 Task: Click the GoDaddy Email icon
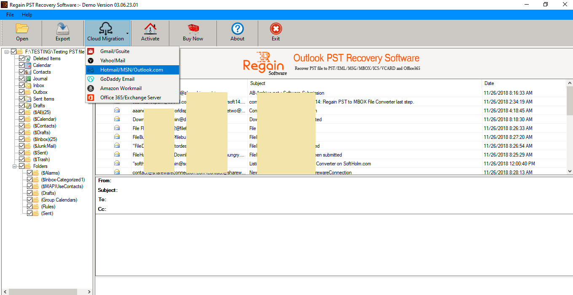click(x=91, y=79)
